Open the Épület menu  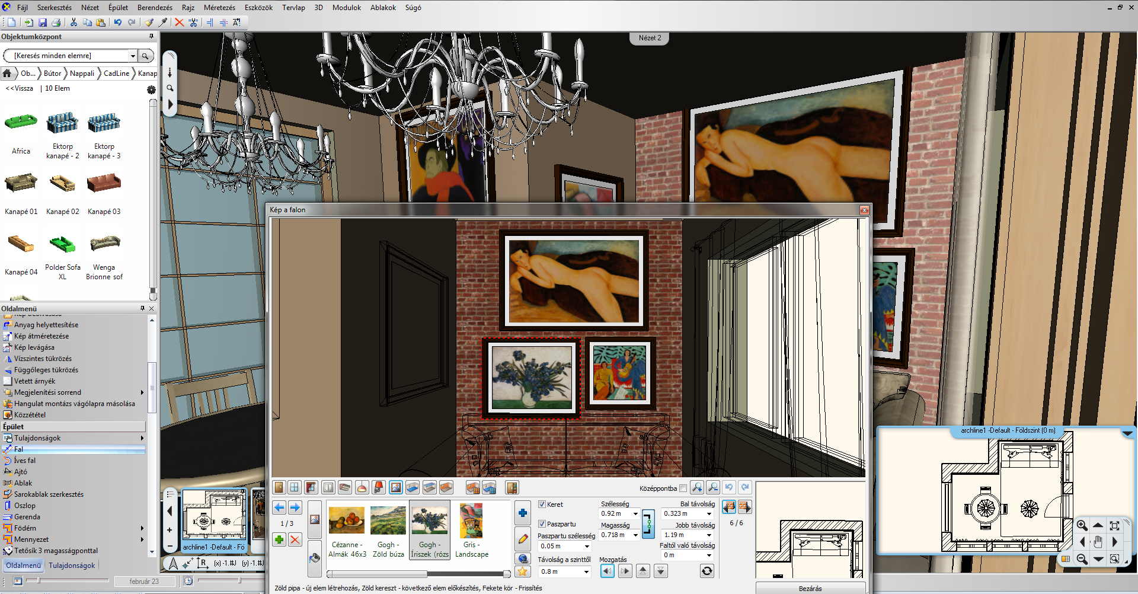click(118, 8)
